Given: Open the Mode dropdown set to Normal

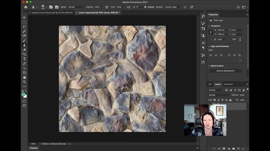Looking at the screenshot, I should pyautogui.click(x=76, y=7).
